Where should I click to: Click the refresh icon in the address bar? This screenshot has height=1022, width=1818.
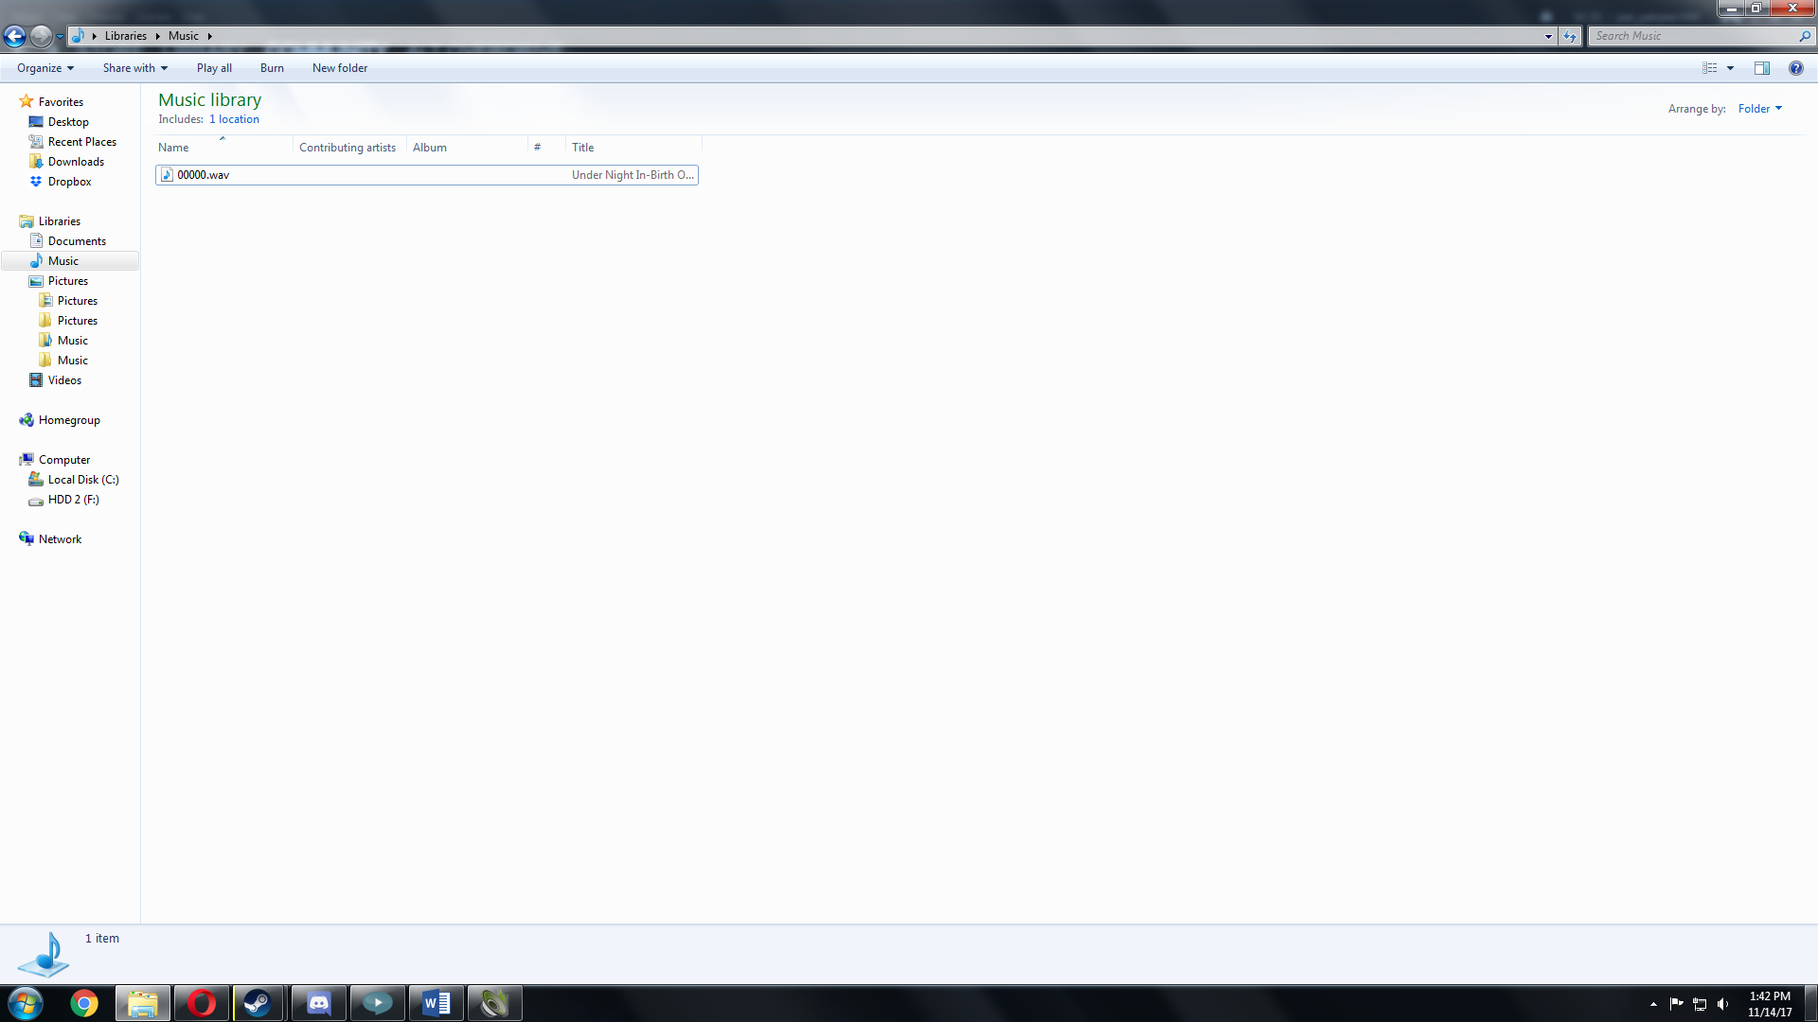click(1570, 36)
